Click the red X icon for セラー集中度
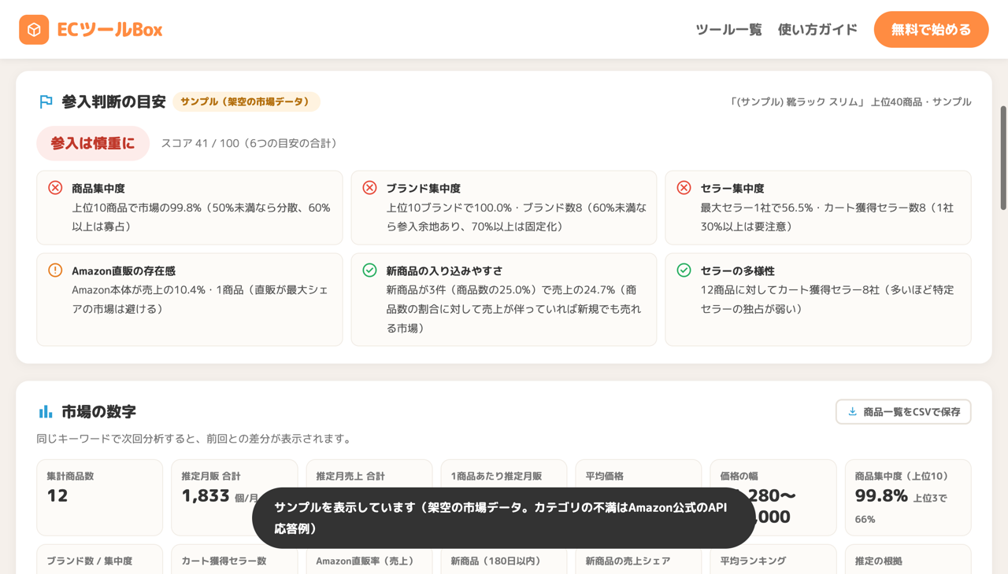The width and height of the screenshot is (1008, 574). click(x=684, y=188)
